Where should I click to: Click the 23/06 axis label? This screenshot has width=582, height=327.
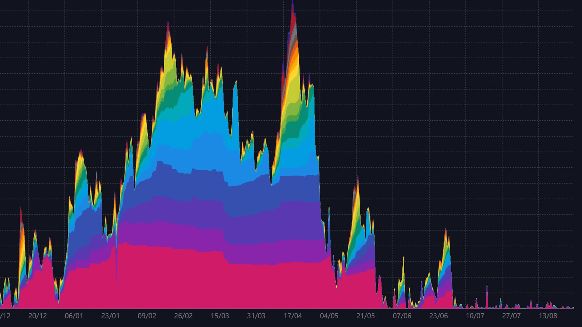[x=438, y=315]
